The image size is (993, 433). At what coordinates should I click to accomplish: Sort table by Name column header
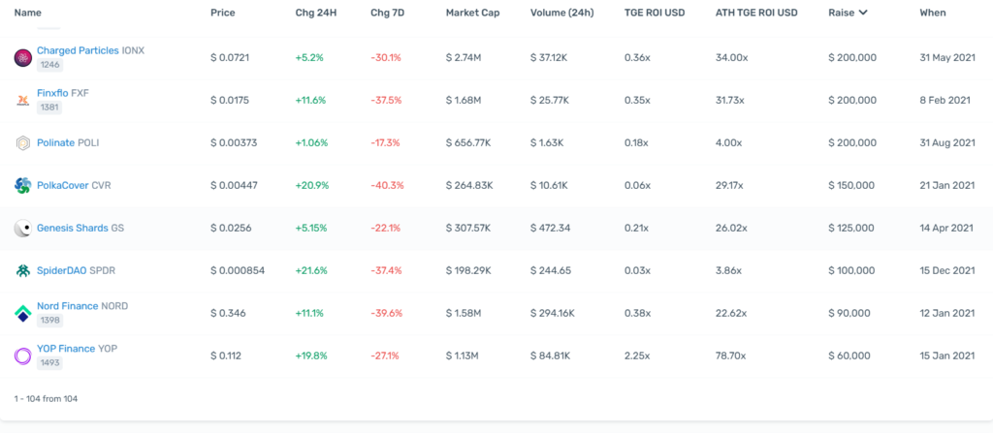click(26, 13)
